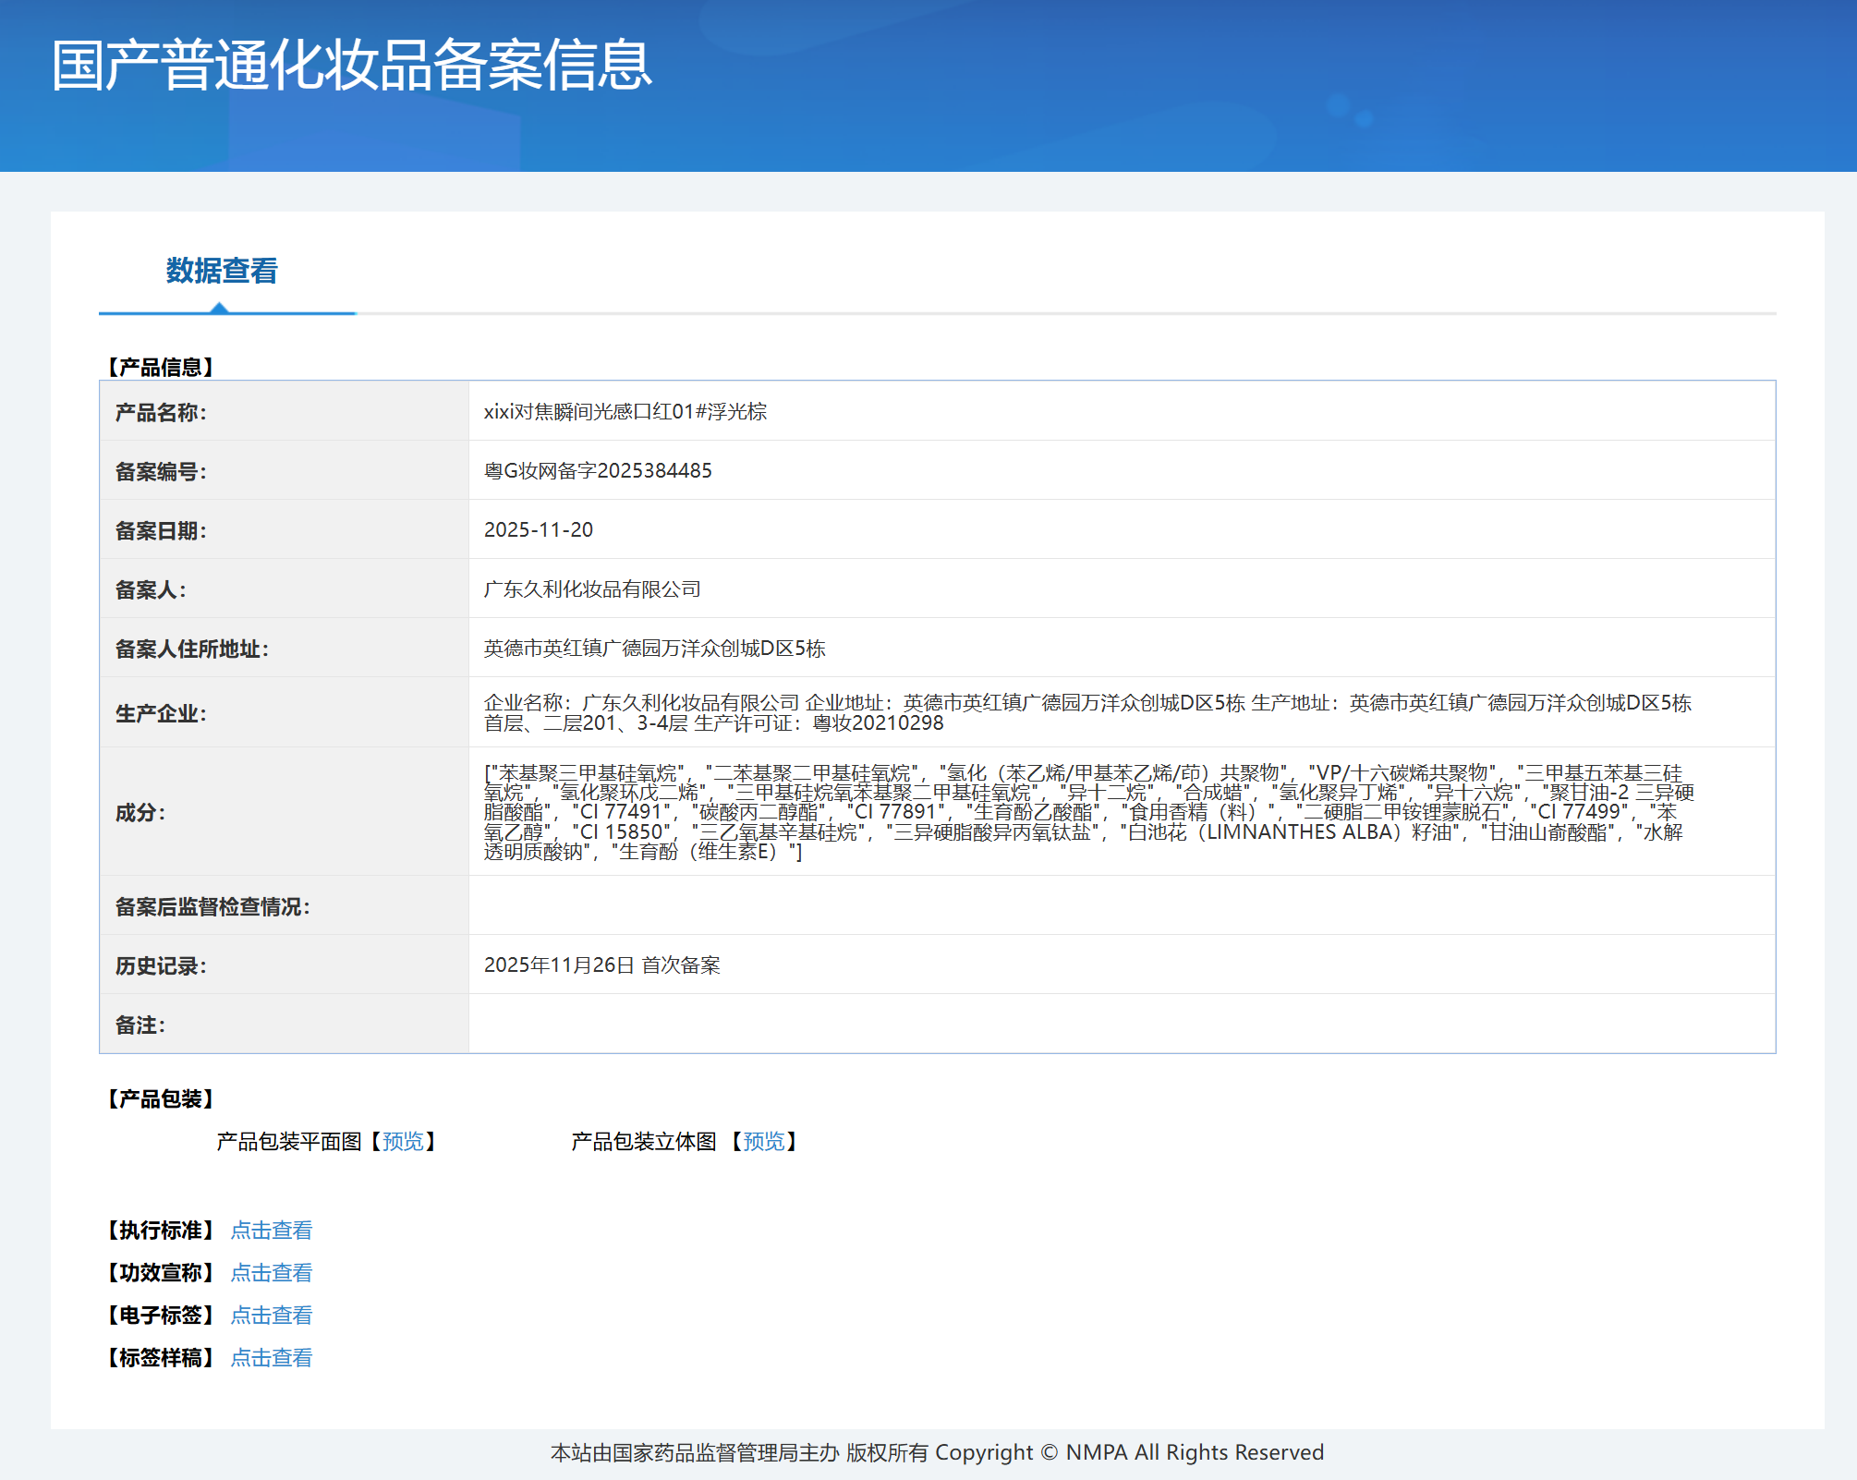Click the empty 备注 value cell
This screenshot has width=1857, height=1480.
pyautogui.click(x=1122, y=1024)
